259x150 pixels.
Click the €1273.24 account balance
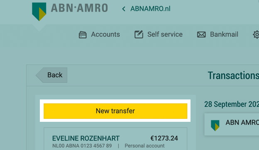click(164, 138)
